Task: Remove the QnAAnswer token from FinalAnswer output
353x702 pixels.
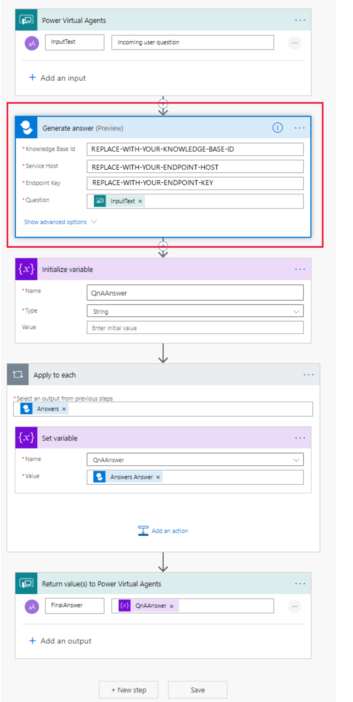Action: (171, 606)
